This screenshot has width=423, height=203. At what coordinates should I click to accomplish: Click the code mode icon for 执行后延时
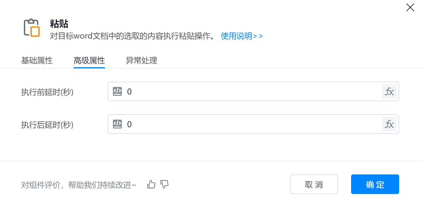click(x=117, y=124)
